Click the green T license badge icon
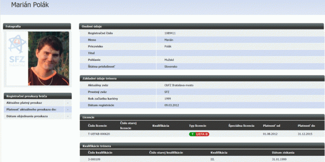The height and width of the screenshot is (162, 325). (192, 134)
